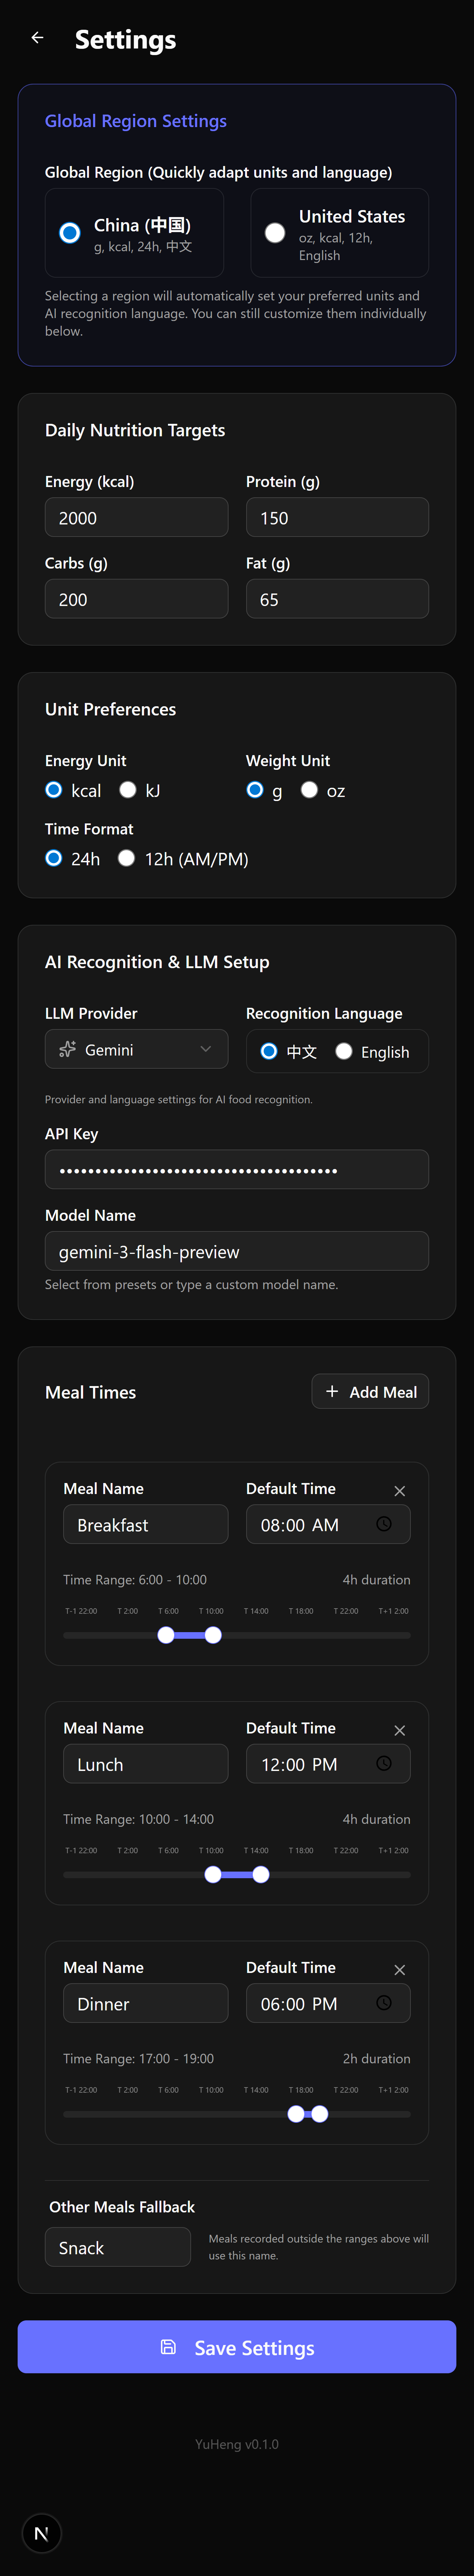Open clock picker for Lunch default time

[383, 1763]
